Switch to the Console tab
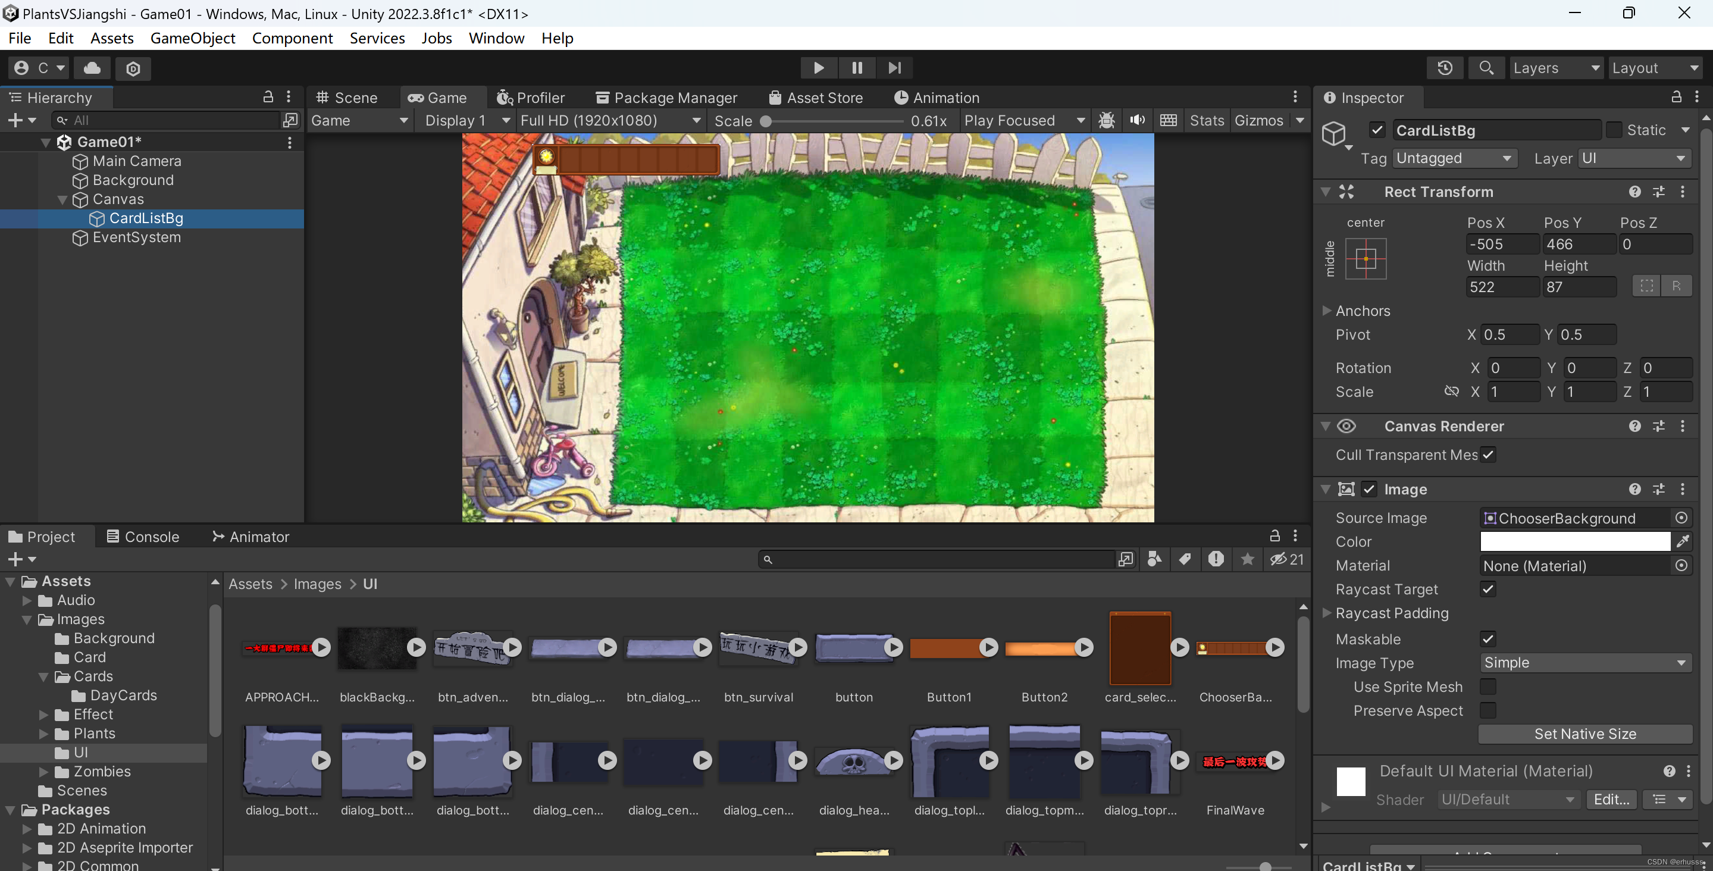1713x871 pixels. (143, 537)
